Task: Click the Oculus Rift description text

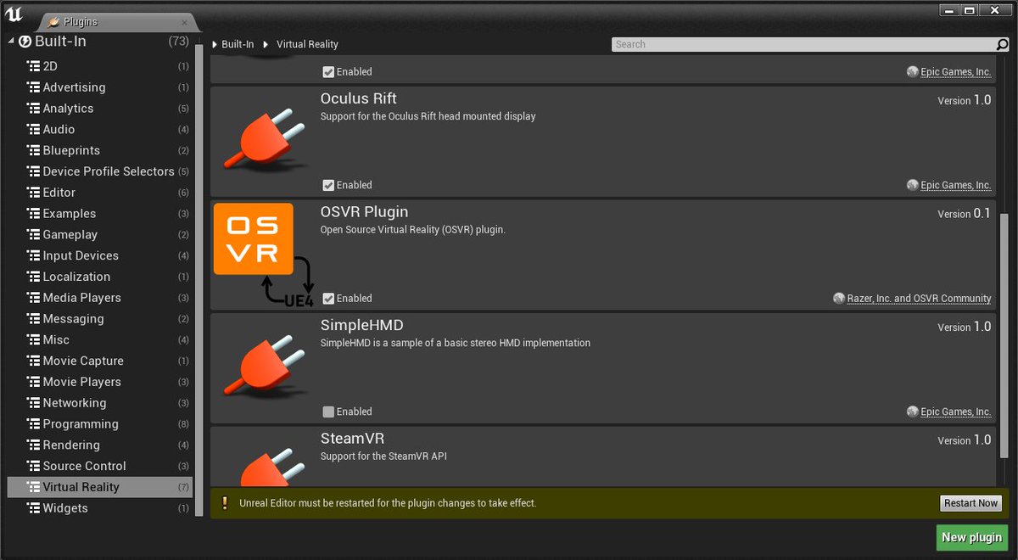Action: pos(428,116)
